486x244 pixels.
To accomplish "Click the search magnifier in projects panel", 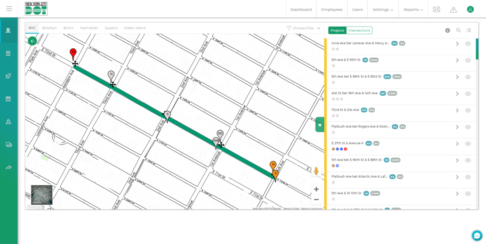I will tap(458, 30).
